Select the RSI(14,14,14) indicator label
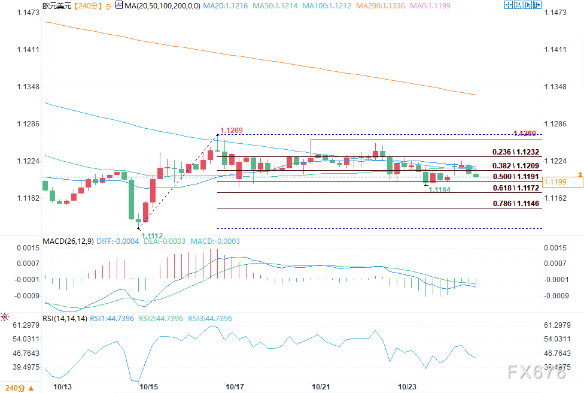Screen dimensions: 584x393 65,319
